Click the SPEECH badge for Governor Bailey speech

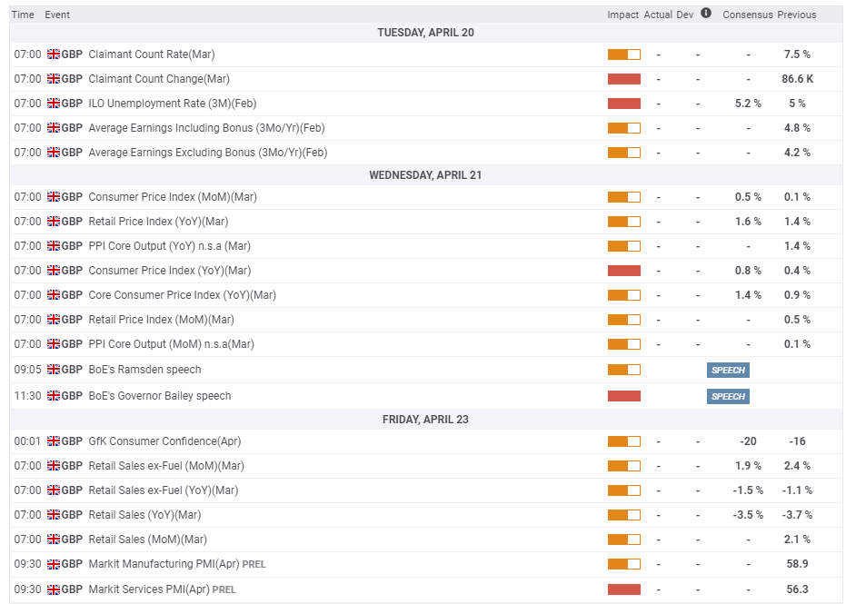[x=728, y=397]
